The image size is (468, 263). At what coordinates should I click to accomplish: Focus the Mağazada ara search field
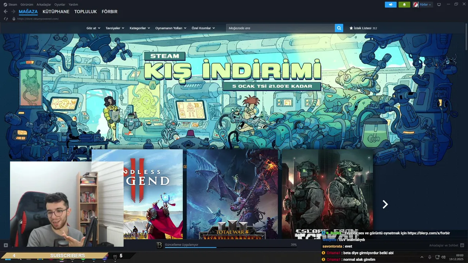pos(280,28)
